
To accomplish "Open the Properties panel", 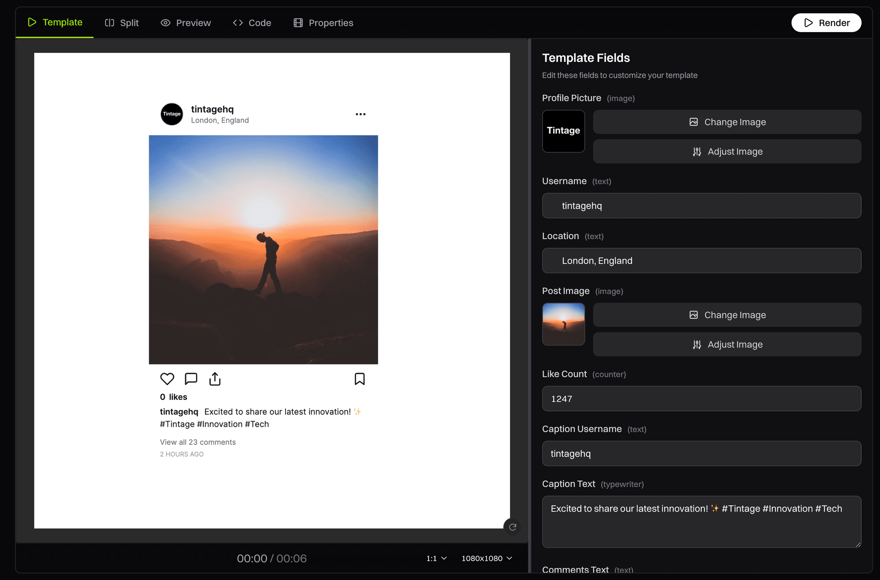I will pyautogui.click(x=323, y=22).
